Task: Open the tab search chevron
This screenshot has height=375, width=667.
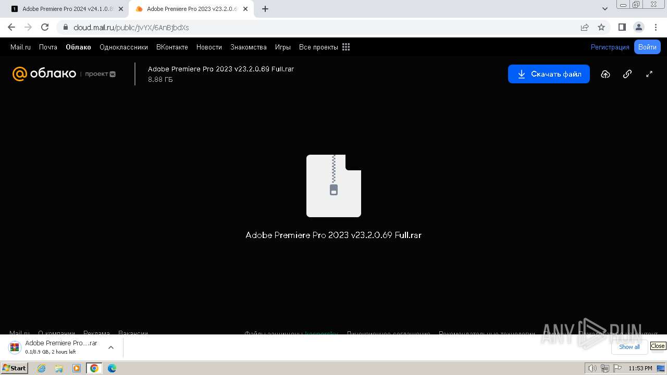Action: click(x=605, y=9)
